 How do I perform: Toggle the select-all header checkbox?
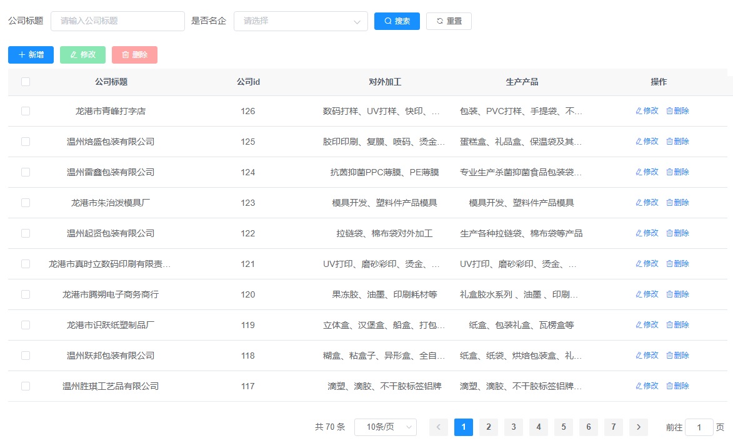tap(26, 82)
